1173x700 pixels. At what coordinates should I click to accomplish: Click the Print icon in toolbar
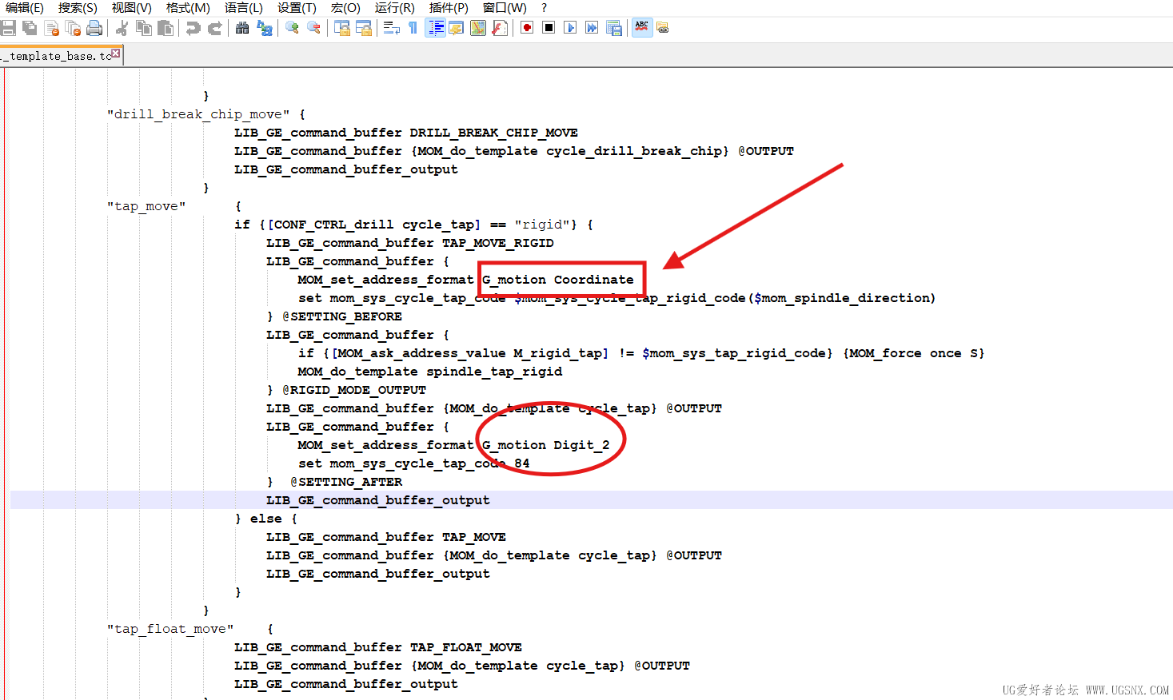[94, 29]
